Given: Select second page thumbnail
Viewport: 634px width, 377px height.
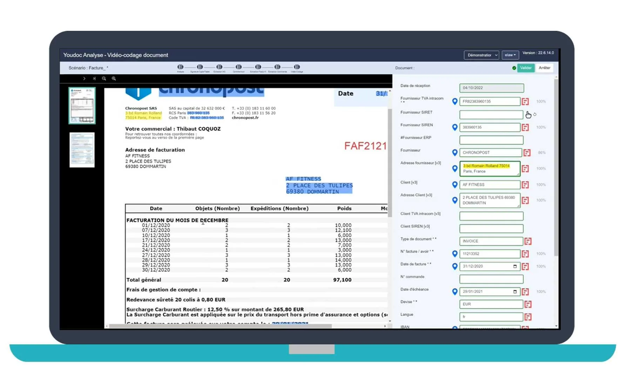Looking at the screenshot, I should coord(82,150).
